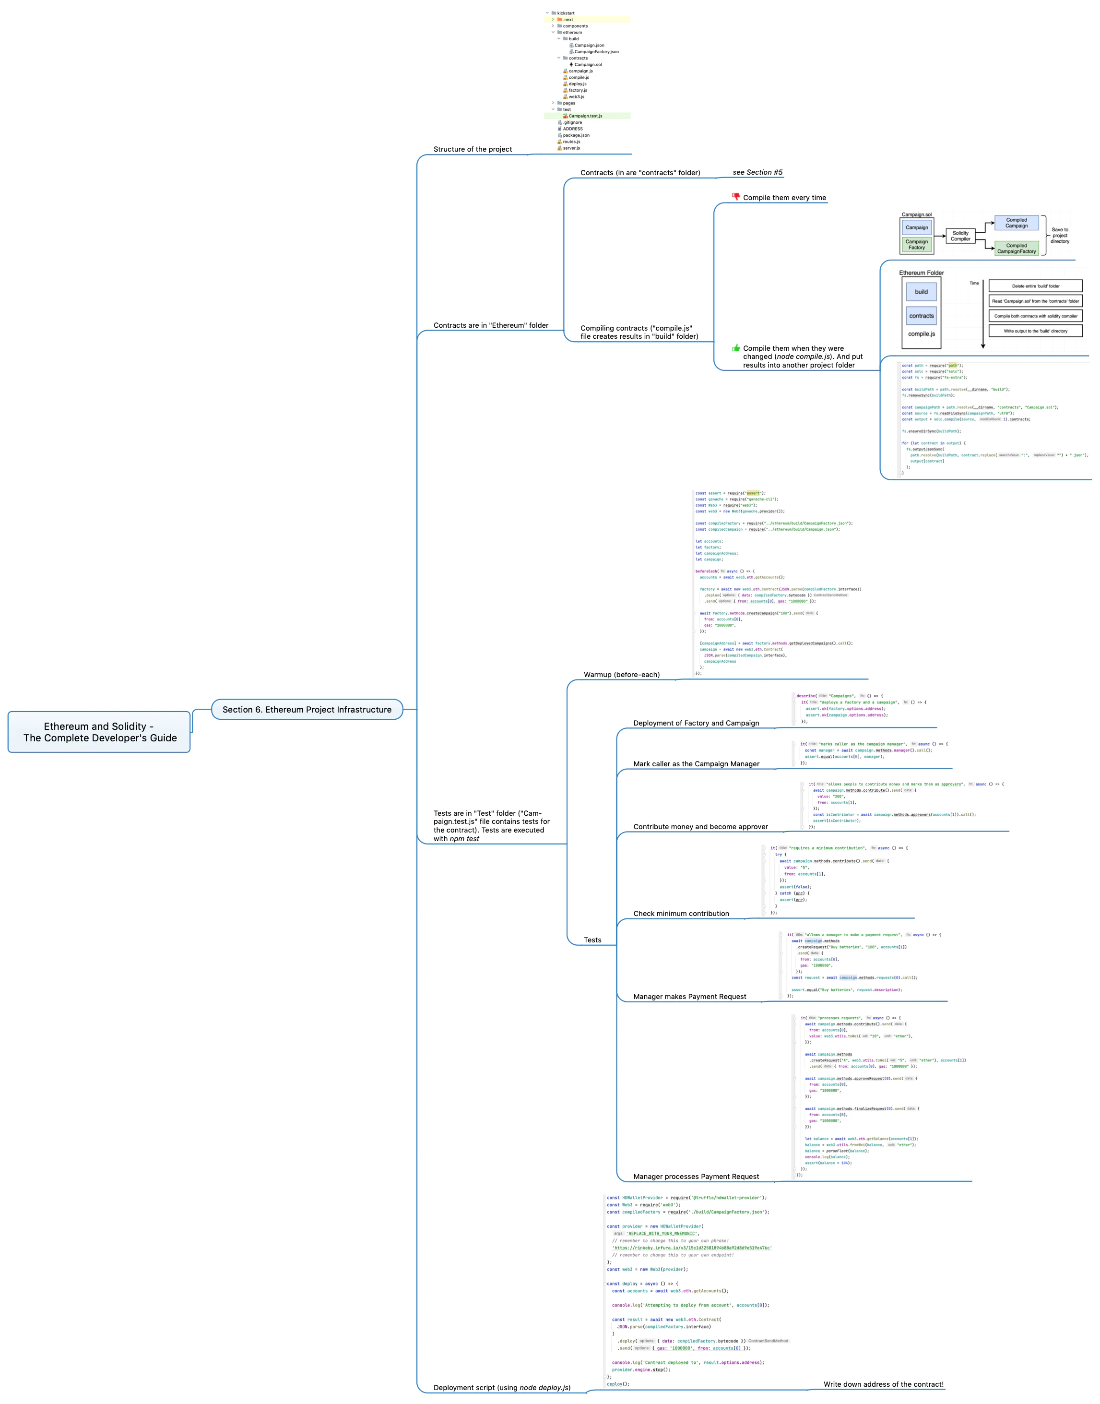Click the server.js file icon
The width and height of the screenshot is (1100, 1404).
[x=560, y=148]
